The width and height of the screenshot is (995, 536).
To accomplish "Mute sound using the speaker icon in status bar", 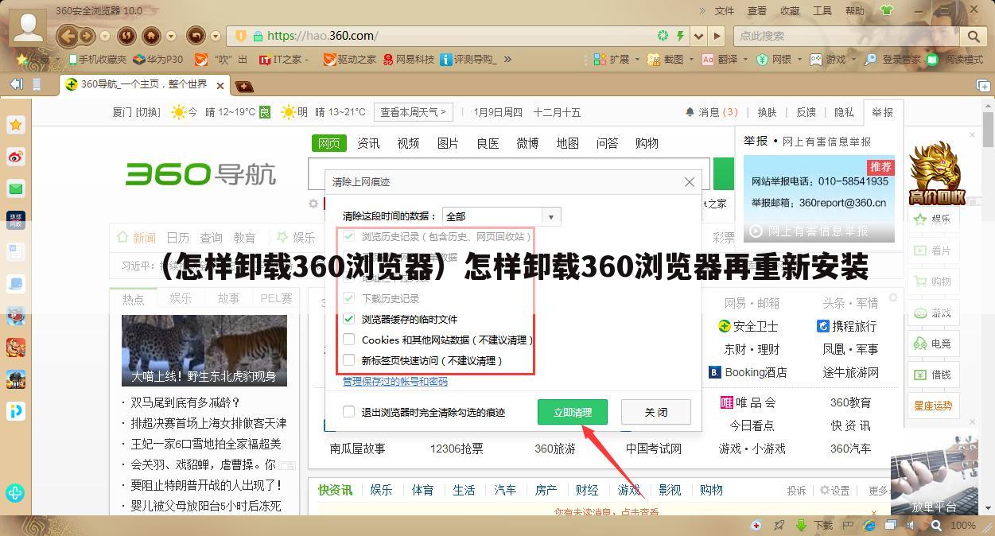I will (x=913, y=525).
